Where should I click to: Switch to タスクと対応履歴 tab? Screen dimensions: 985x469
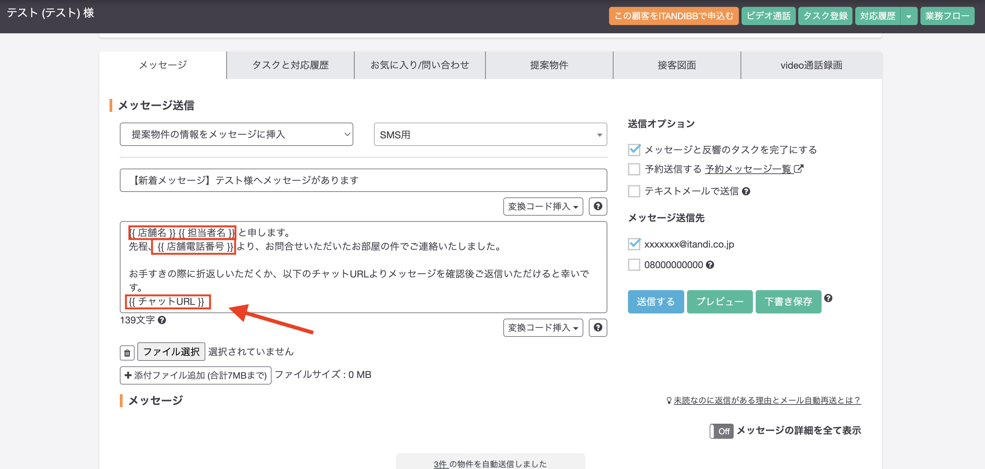click(290, 65)
